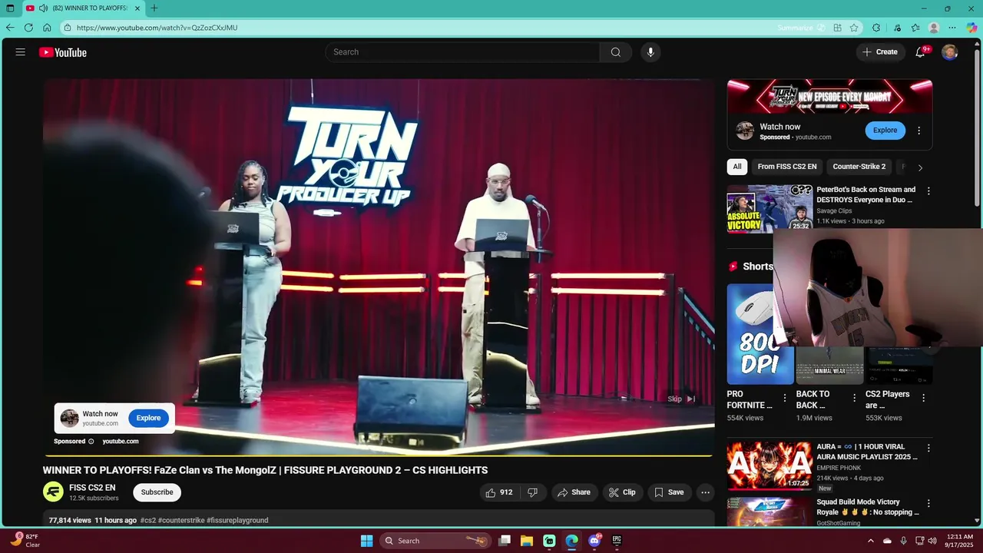Click Explore on the video overlay ad
The width and height of the screenshot is (983, 553).
coord(148,418)
